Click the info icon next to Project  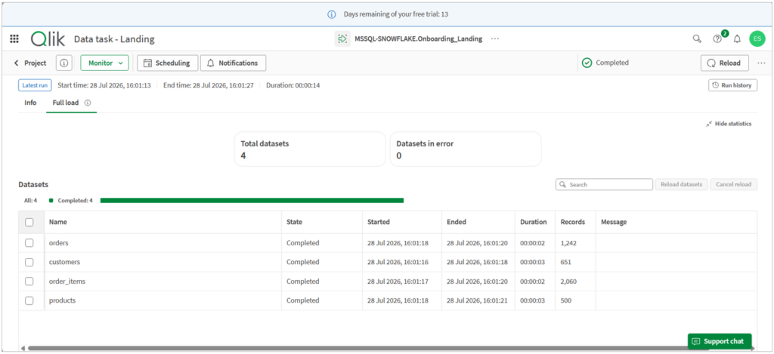pyautogui.click(x=64, y=63)
